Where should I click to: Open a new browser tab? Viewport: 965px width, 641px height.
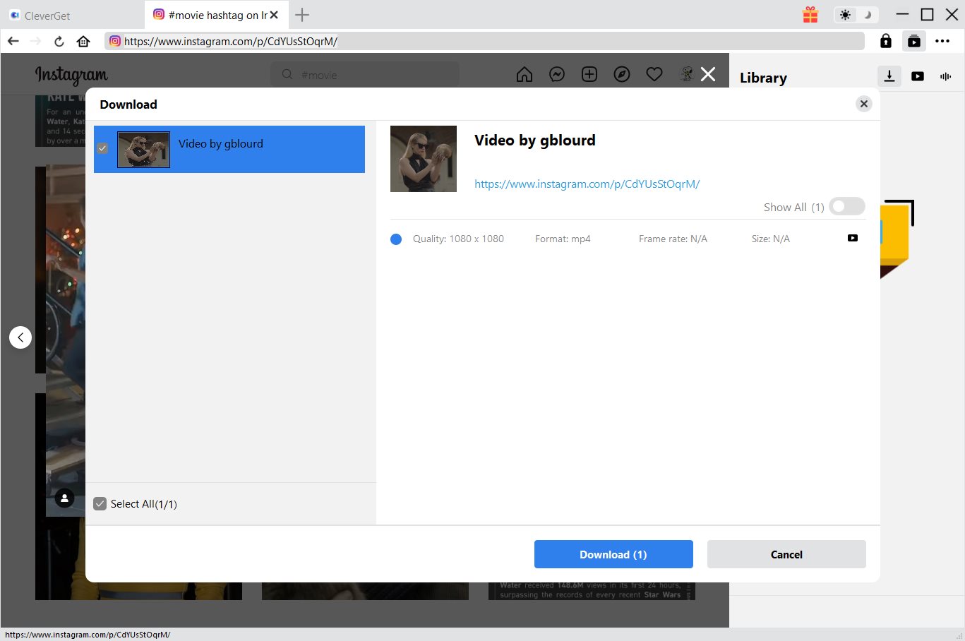point(302,15)
